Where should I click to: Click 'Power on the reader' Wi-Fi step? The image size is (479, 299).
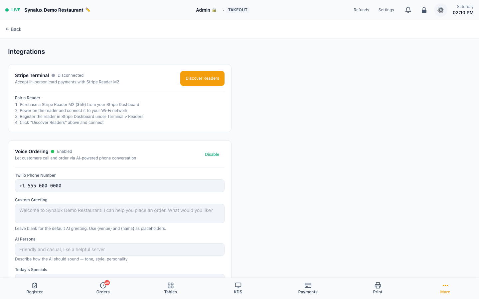(71, 111)
